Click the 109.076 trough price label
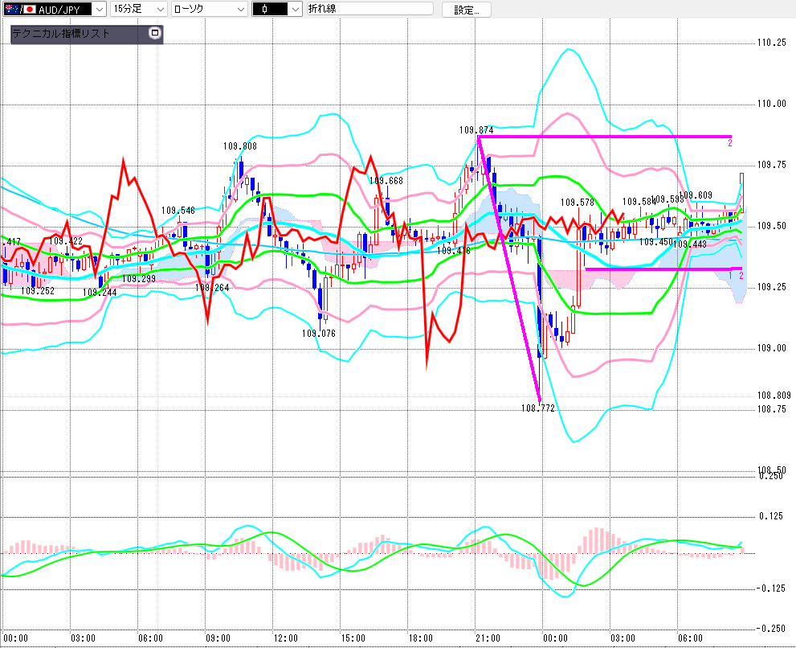The image size is (796, 648). click(318, 333)
